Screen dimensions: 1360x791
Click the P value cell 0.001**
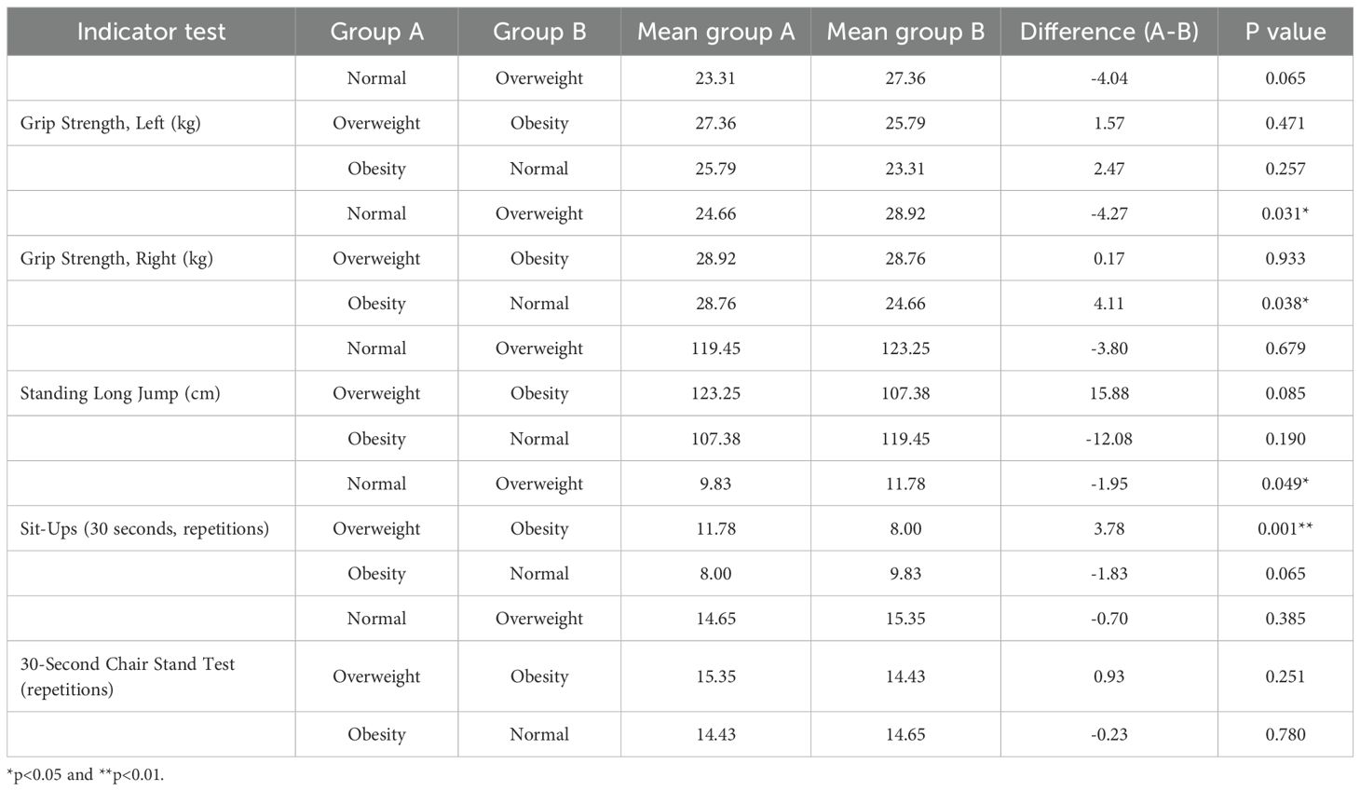click(x=1285, y=528)
